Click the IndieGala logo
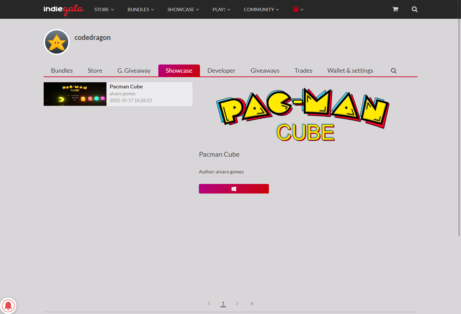Viewport: 461px width, 314px height. [x=63, y=10]
